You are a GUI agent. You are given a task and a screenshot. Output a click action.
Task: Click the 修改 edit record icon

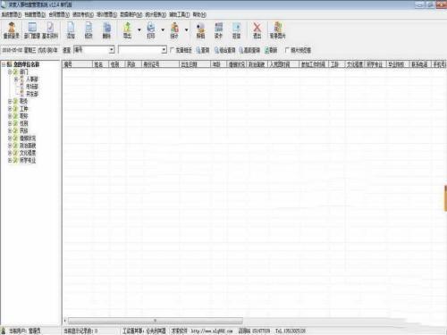[89, 30]
